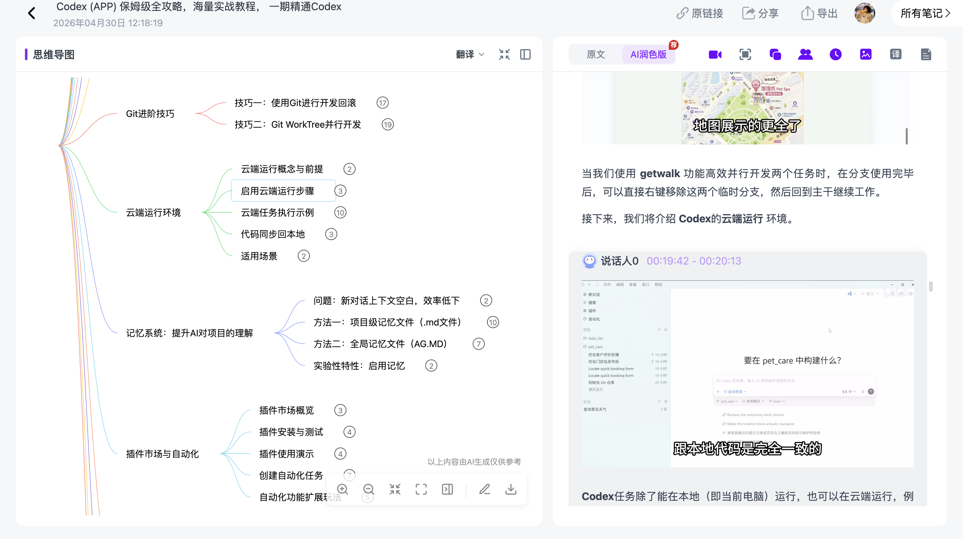Click the 说话人0 speaker avatar
963x539 pixels.
point(590,261)
